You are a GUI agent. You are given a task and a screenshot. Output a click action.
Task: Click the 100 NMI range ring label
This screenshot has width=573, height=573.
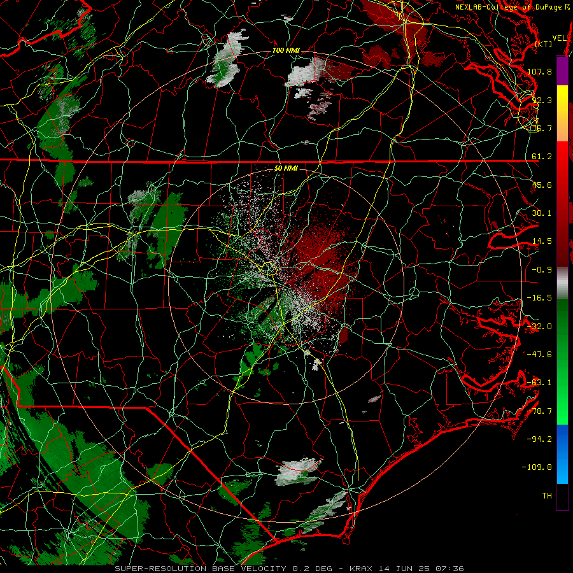click(286, 50)
